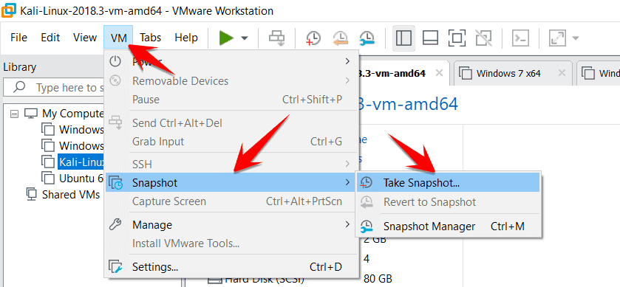Open the Edit menu
This screenshot has width=620, height=287.
(x=50, y=38)
